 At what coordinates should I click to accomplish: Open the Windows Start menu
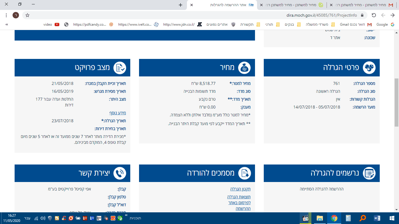tap(392, 218)
